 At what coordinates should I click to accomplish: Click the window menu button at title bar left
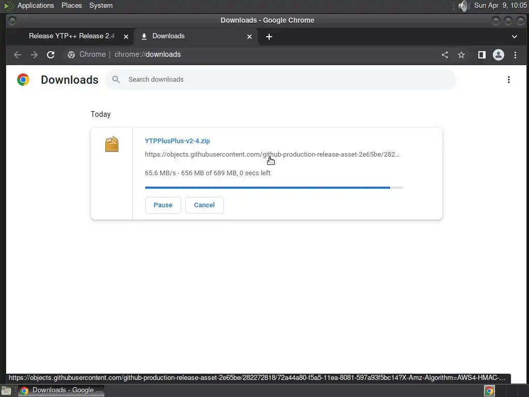click(12, 21)
